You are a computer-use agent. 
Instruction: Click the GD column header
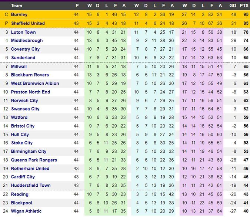tap(233, 6)
